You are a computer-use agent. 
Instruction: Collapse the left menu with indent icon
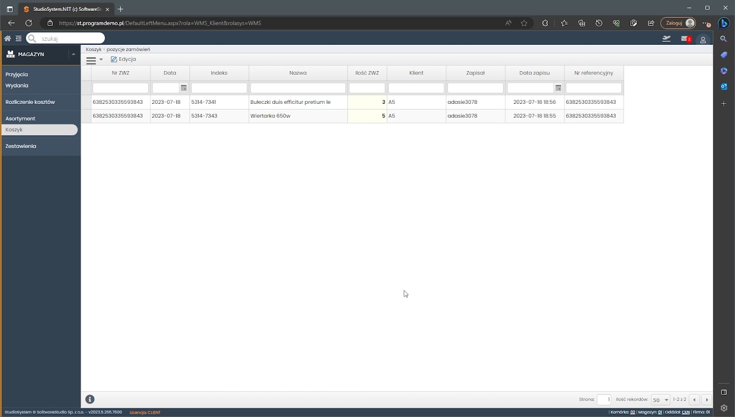[18, 38]
